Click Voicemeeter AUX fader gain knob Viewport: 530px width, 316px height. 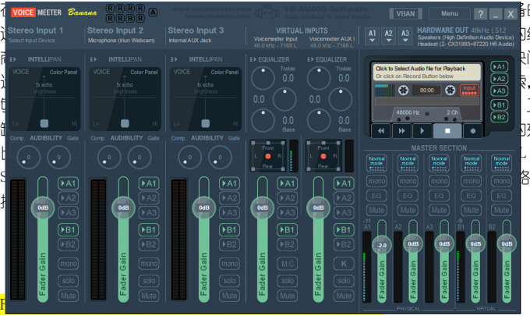[x=319, y=208]
